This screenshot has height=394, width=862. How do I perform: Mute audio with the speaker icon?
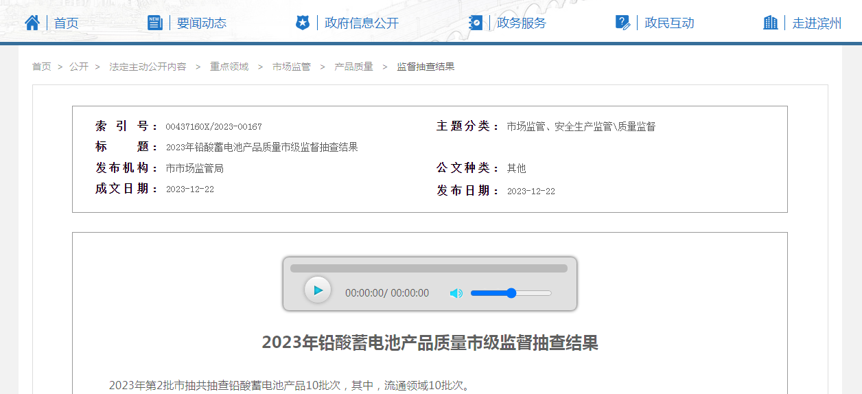[x=456, y=293]
